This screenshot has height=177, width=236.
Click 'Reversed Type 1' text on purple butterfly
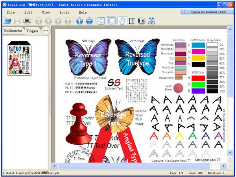pyautogui.click(x=88, y=59)
